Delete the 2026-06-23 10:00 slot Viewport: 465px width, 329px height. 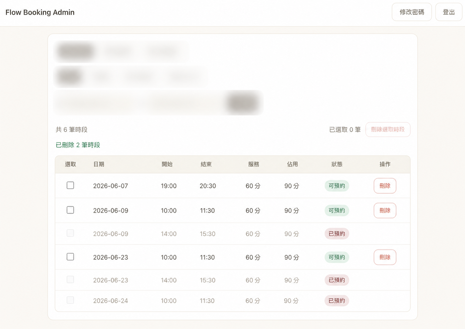coord(385,257)
